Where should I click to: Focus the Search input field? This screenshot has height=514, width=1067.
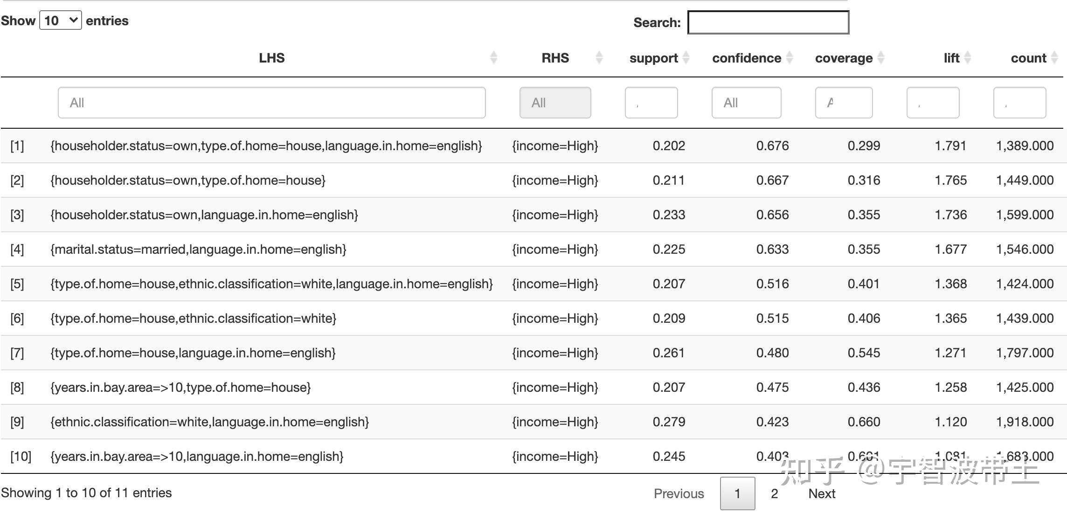click(x=769, y=22)
